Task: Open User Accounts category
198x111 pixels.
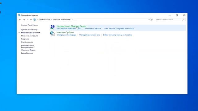Action: click(27, 42)
